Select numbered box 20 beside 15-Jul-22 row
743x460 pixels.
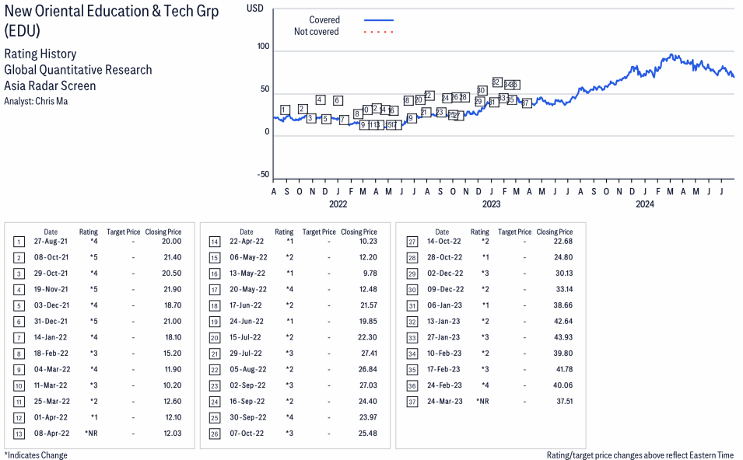[x=215, y=337]
